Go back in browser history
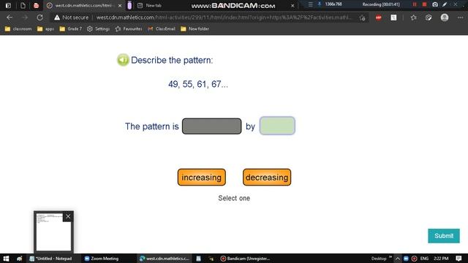This screenshot has width=468, height=263. coord(10,18)
